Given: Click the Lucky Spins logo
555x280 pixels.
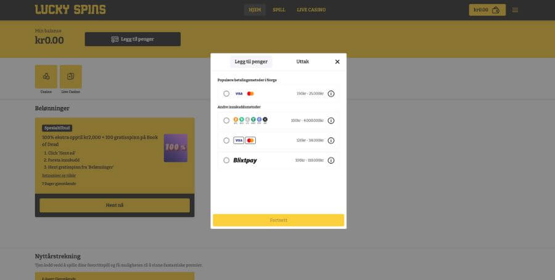Looking at the screenshot, I should pyautogui.click(x=70, y=9).
